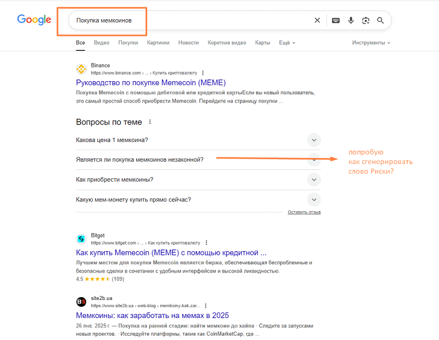Expand question Какова цена 1 мемкоина?
The width and height of the screenshot is (439, 340).
click(198, 140)
